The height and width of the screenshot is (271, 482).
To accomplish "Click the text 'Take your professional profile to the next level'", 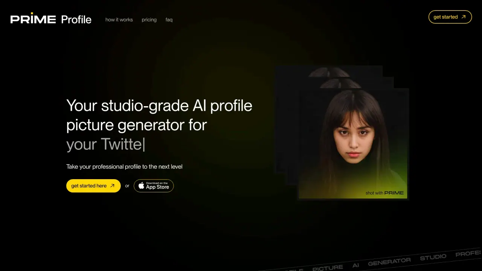I will [124, 166].
